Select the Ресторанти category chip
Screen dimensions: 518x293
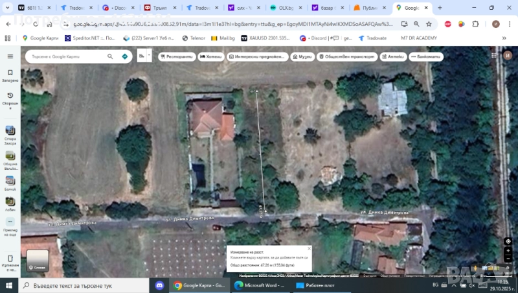177,56
